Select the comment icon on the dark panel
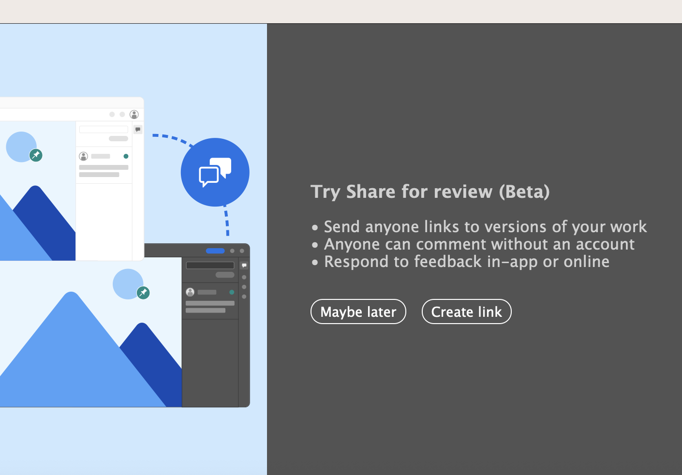The image size is (682, 475). coord(244,265)
